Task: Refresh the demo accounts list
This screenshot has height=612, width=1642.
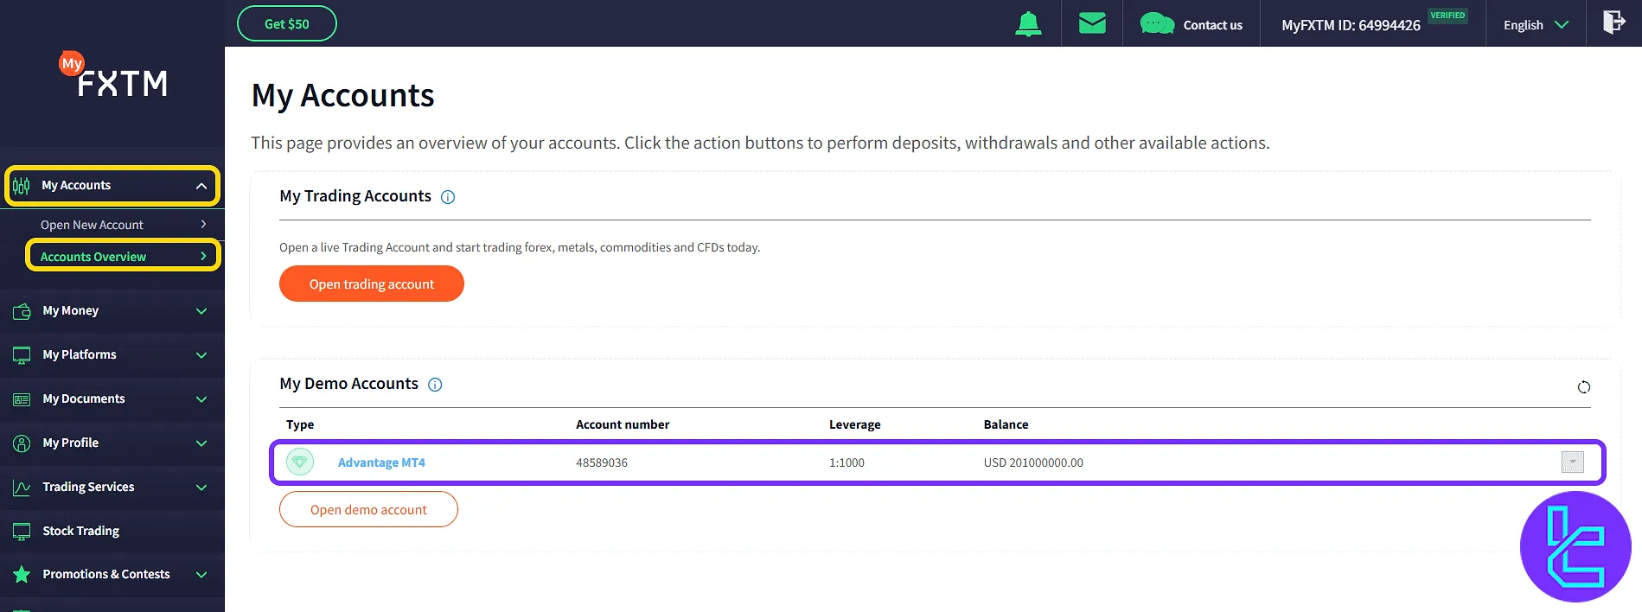Action: coord(1583,387)
